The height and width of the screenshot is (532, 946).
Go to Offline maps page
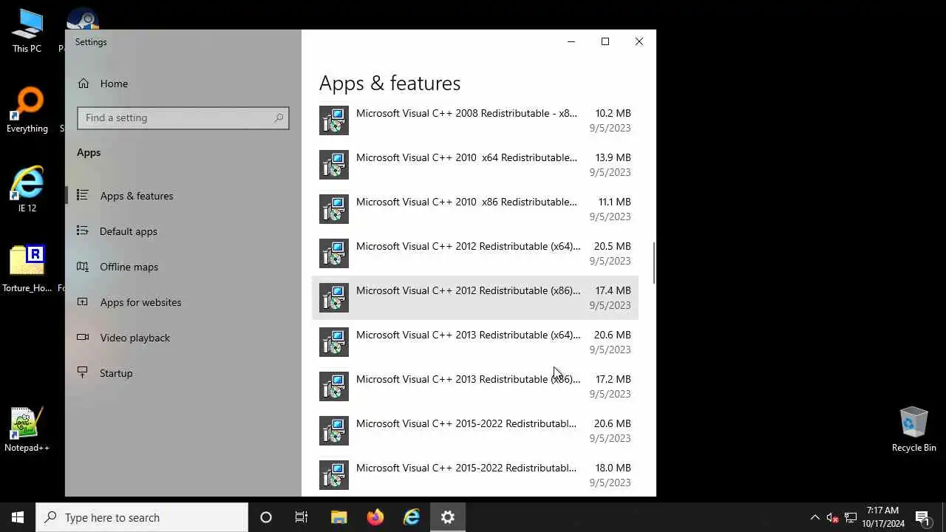(x=183, y=267)
